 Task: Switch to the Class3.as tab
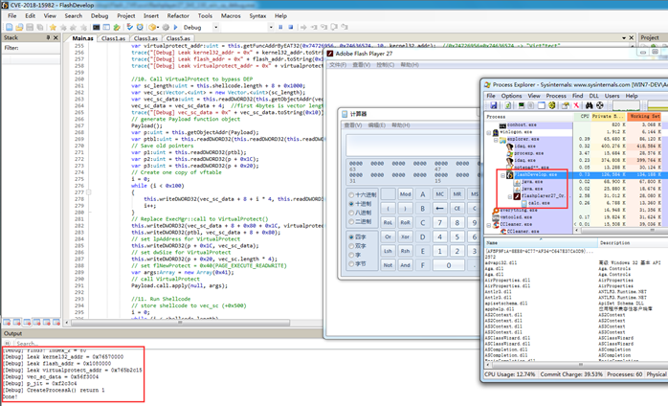click(145, 38)
